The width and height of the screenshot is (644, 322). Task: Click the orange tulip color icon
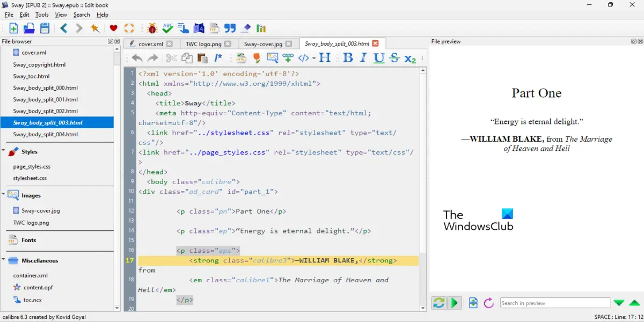(x=257, y=58)
